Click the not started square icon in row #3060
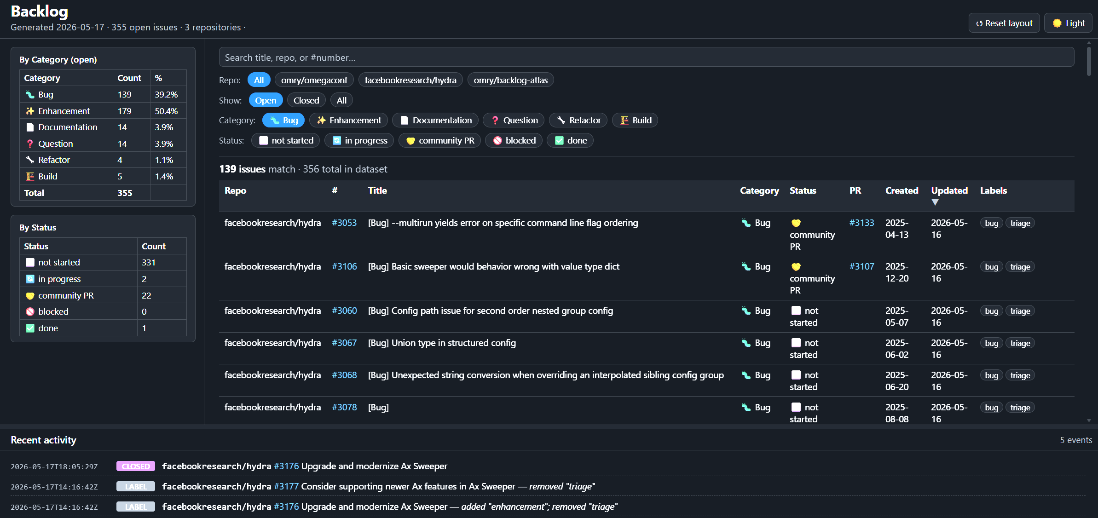This screenshot has width=1098, height=518. (796, 311)
